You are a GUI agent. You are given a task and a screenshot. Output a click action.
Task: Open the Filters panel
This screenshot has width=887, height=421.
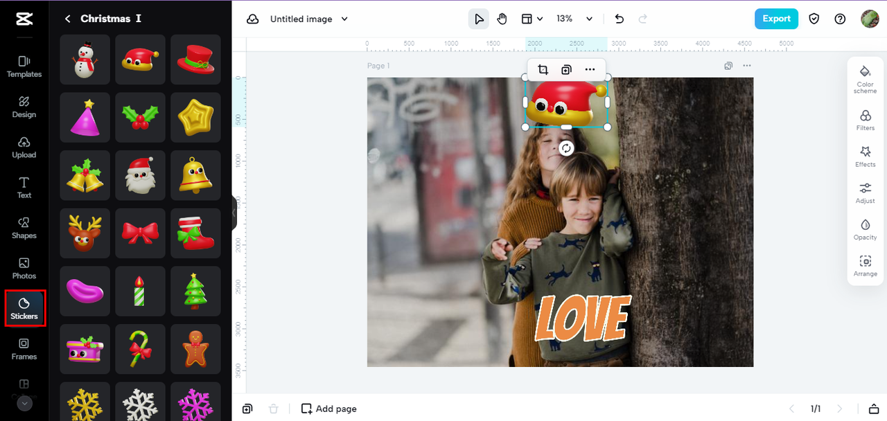point(865,120)
